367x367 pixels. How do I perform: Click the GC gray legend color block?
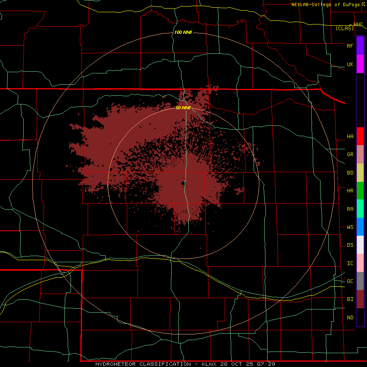pos(360,281)
